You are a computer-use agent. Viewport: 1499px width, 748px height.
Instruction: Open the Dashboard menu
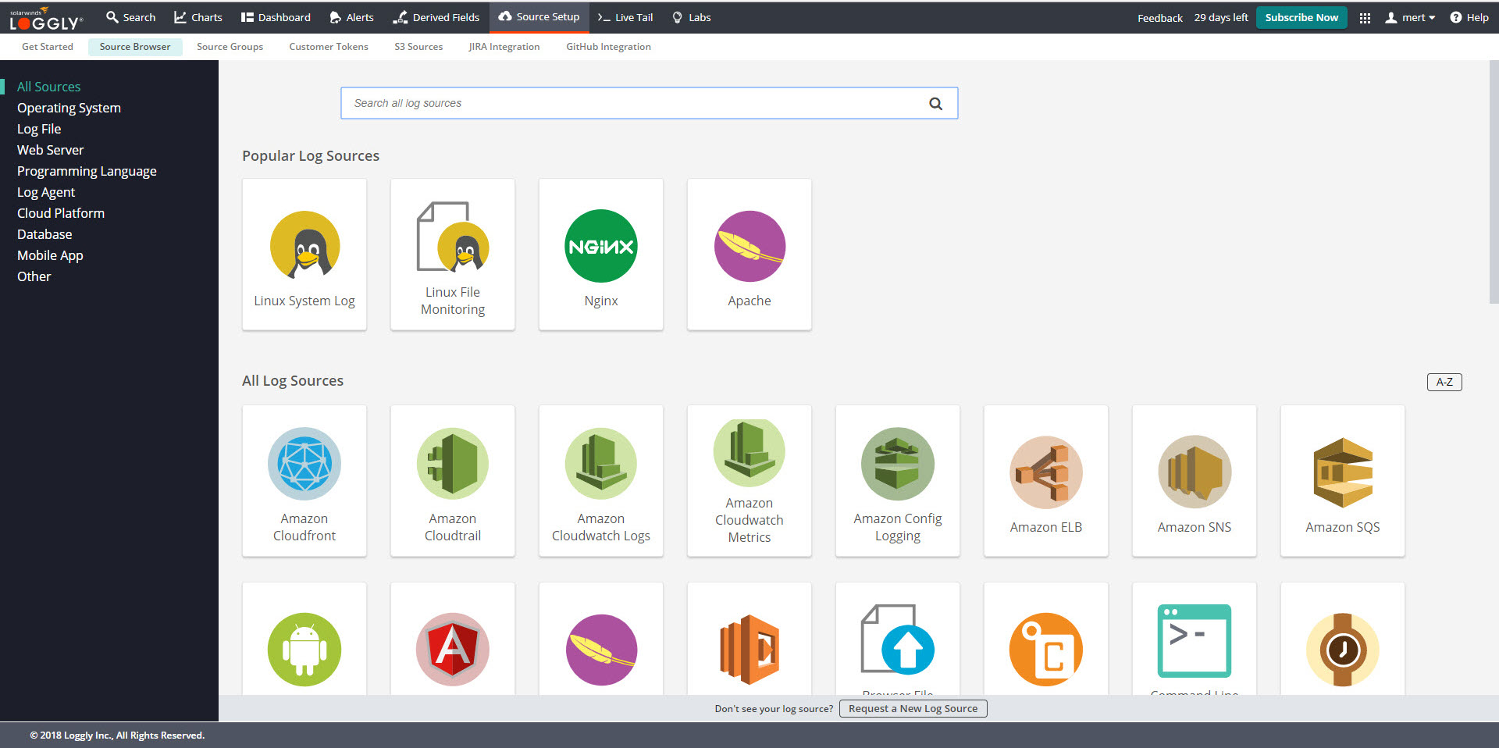[276, 17]
